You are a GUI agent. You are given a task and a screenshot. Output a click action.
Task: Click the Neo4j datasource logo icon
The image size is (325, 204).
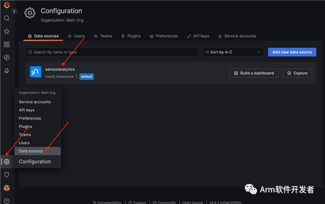click(x=36, y=72)
